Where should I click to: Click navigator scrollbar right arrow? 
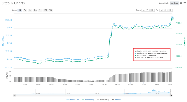[171, 95]
